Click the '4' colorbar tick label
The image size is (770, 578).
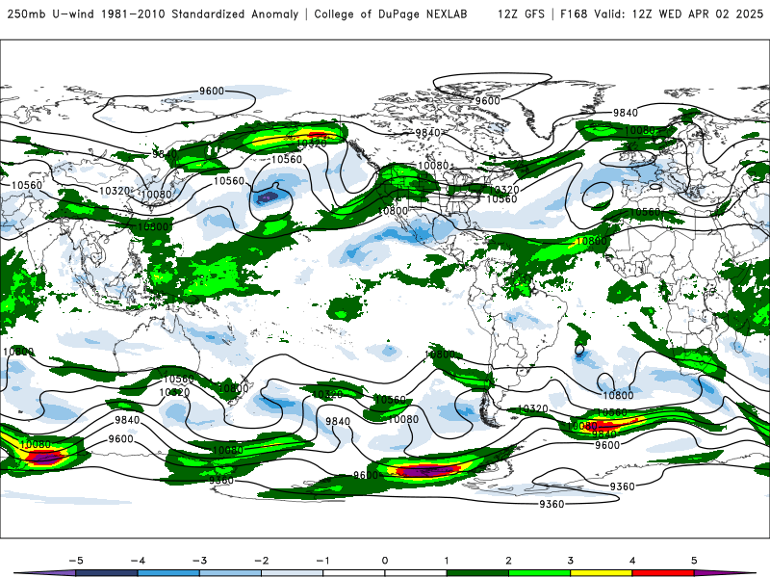point(632,561)
